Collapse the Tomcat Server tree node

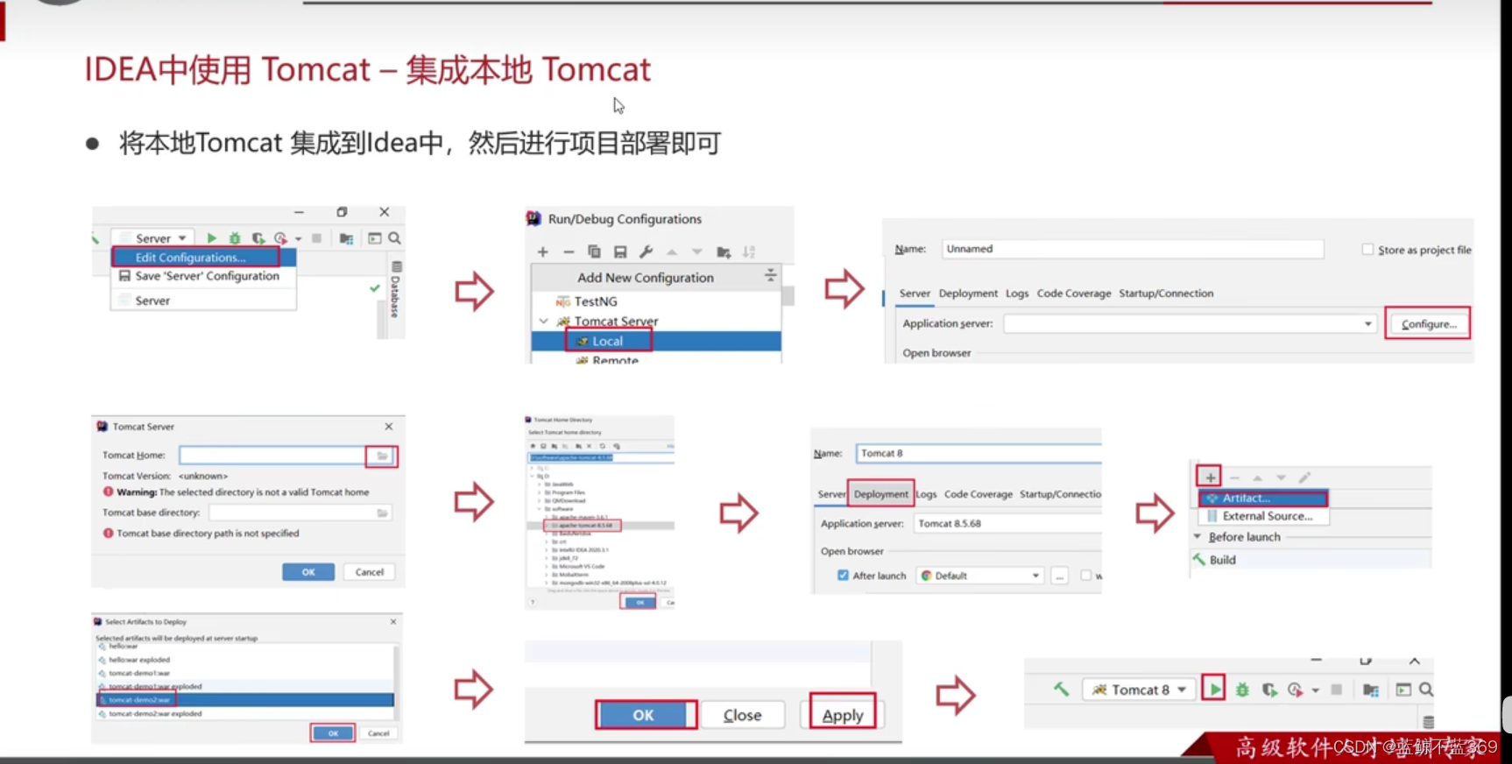click(x=544, y=322)
